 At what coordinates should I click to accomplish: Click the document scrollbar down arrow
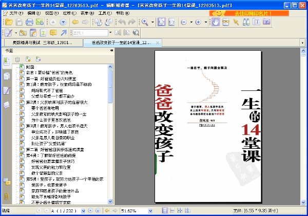(x=303, y=202)
